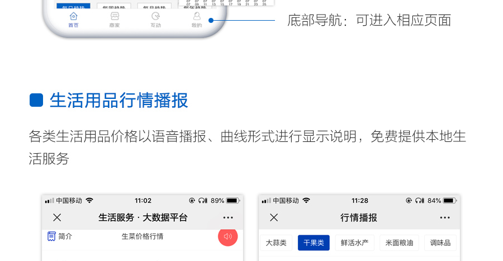Open the 互动 interaction nav icon

(x=155, y=17)
